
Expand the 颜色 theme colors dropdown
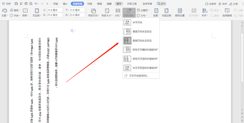[15, 10]
